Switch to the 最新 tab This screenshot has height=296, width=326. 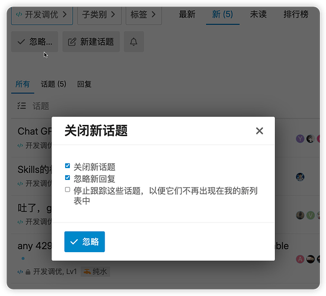pos(187,15)
